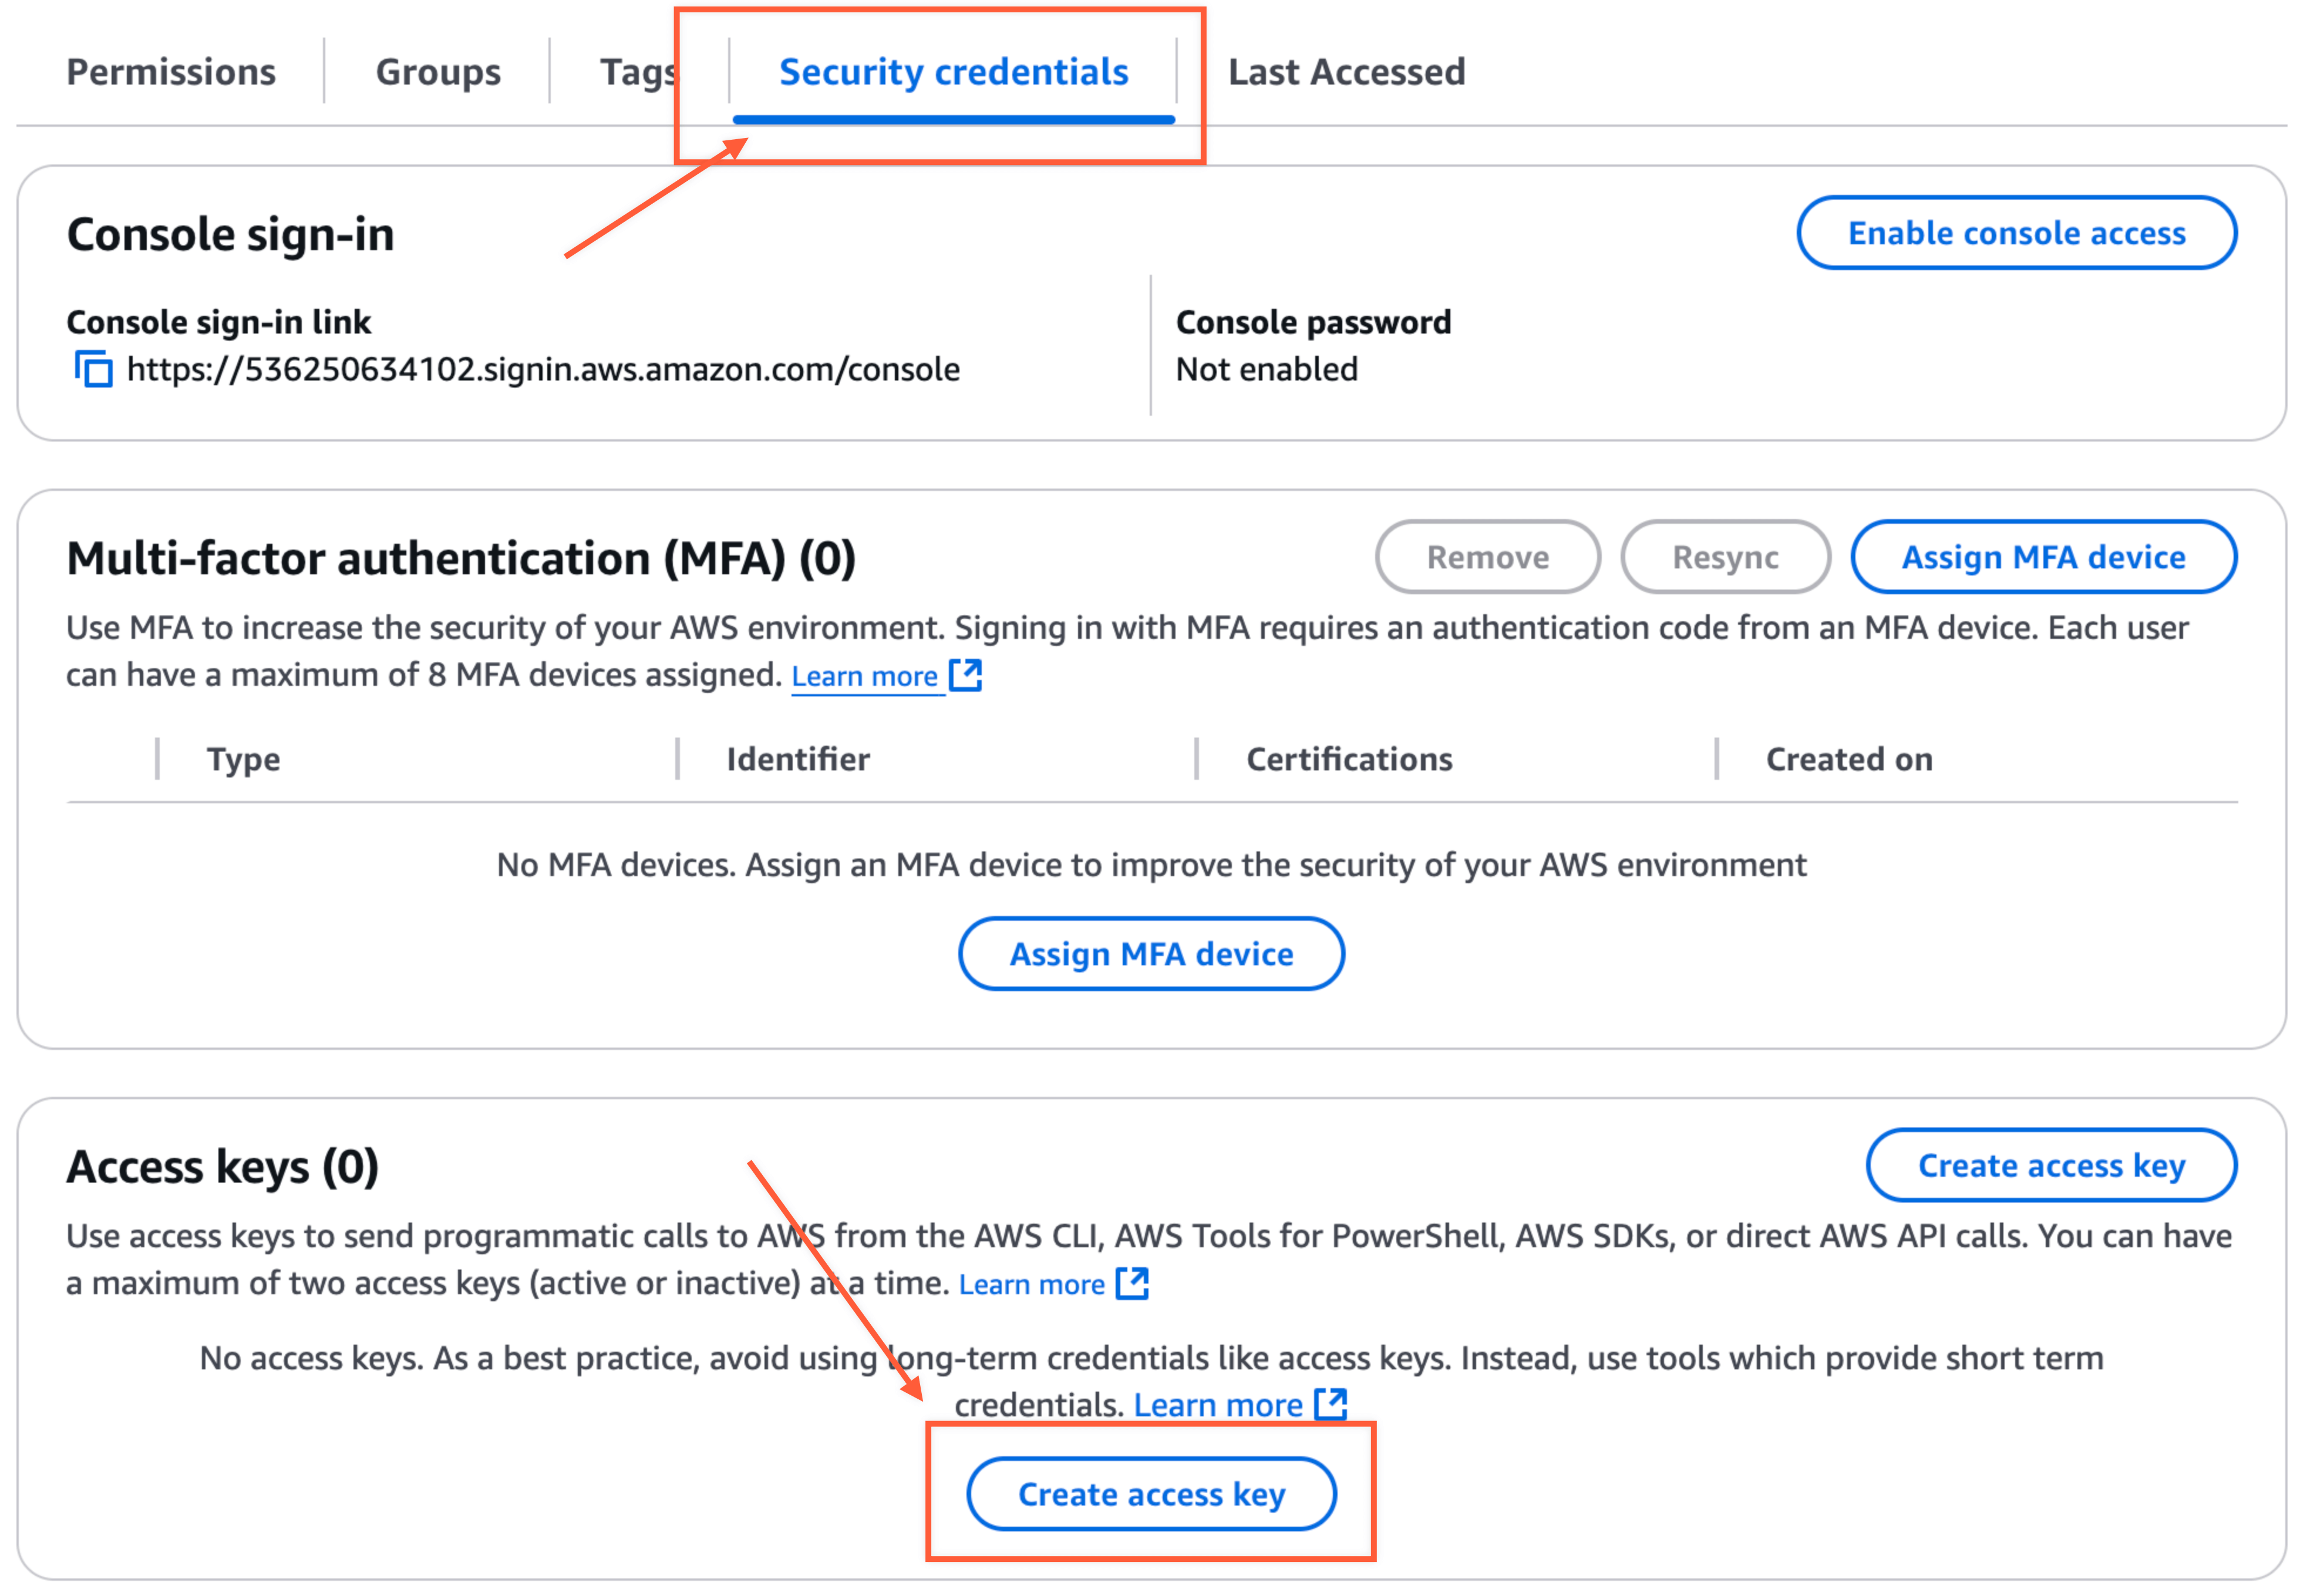Open the Learn more link about MFA devices
The height and width of the screenshot is (1596, 2297).
pos(864,677)
